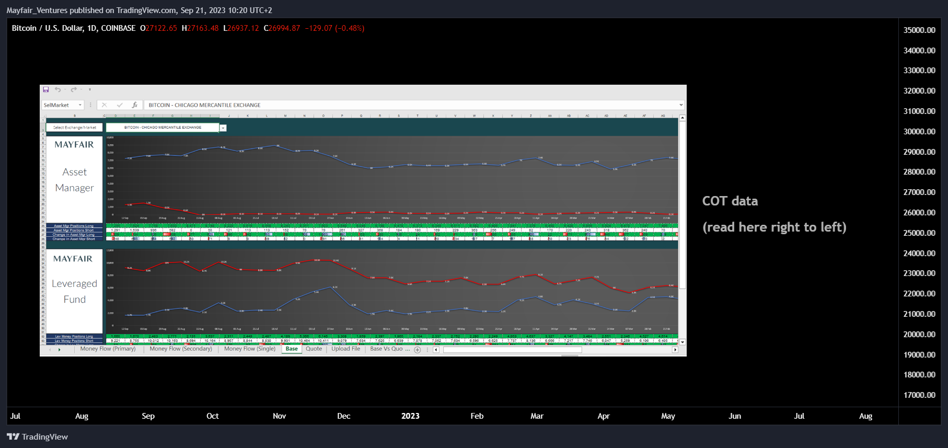The height and width of the screenshot is (448, 948).
Task: Click the COT data annotation text
Action: tap(730, 201)
